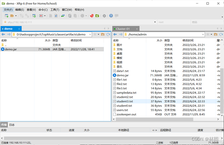Click the parent folder icon in remote pane
224x145 pixels.
(x=216, y=35)
